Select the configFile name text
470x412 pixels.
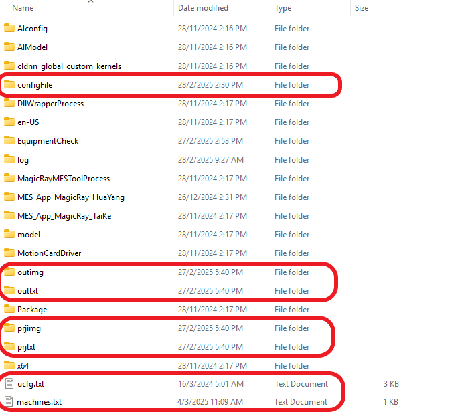[35, 85]
